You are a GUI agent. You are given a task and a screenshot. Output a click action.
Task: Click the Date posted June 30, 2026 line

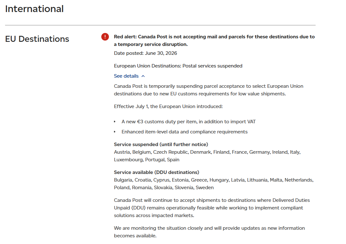click(x=145, y=53)
